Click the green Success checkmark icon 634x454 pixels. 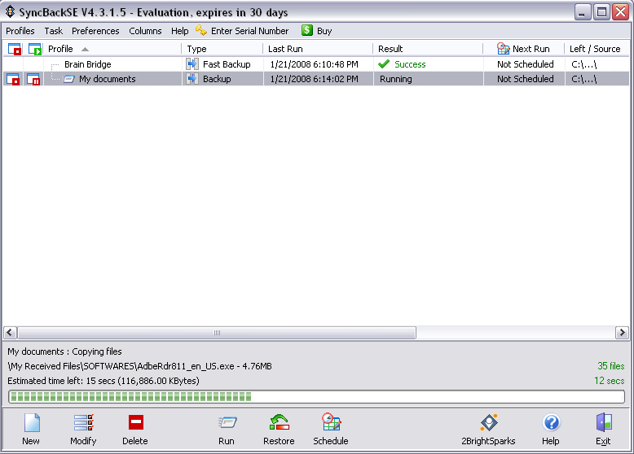(384, 63)
